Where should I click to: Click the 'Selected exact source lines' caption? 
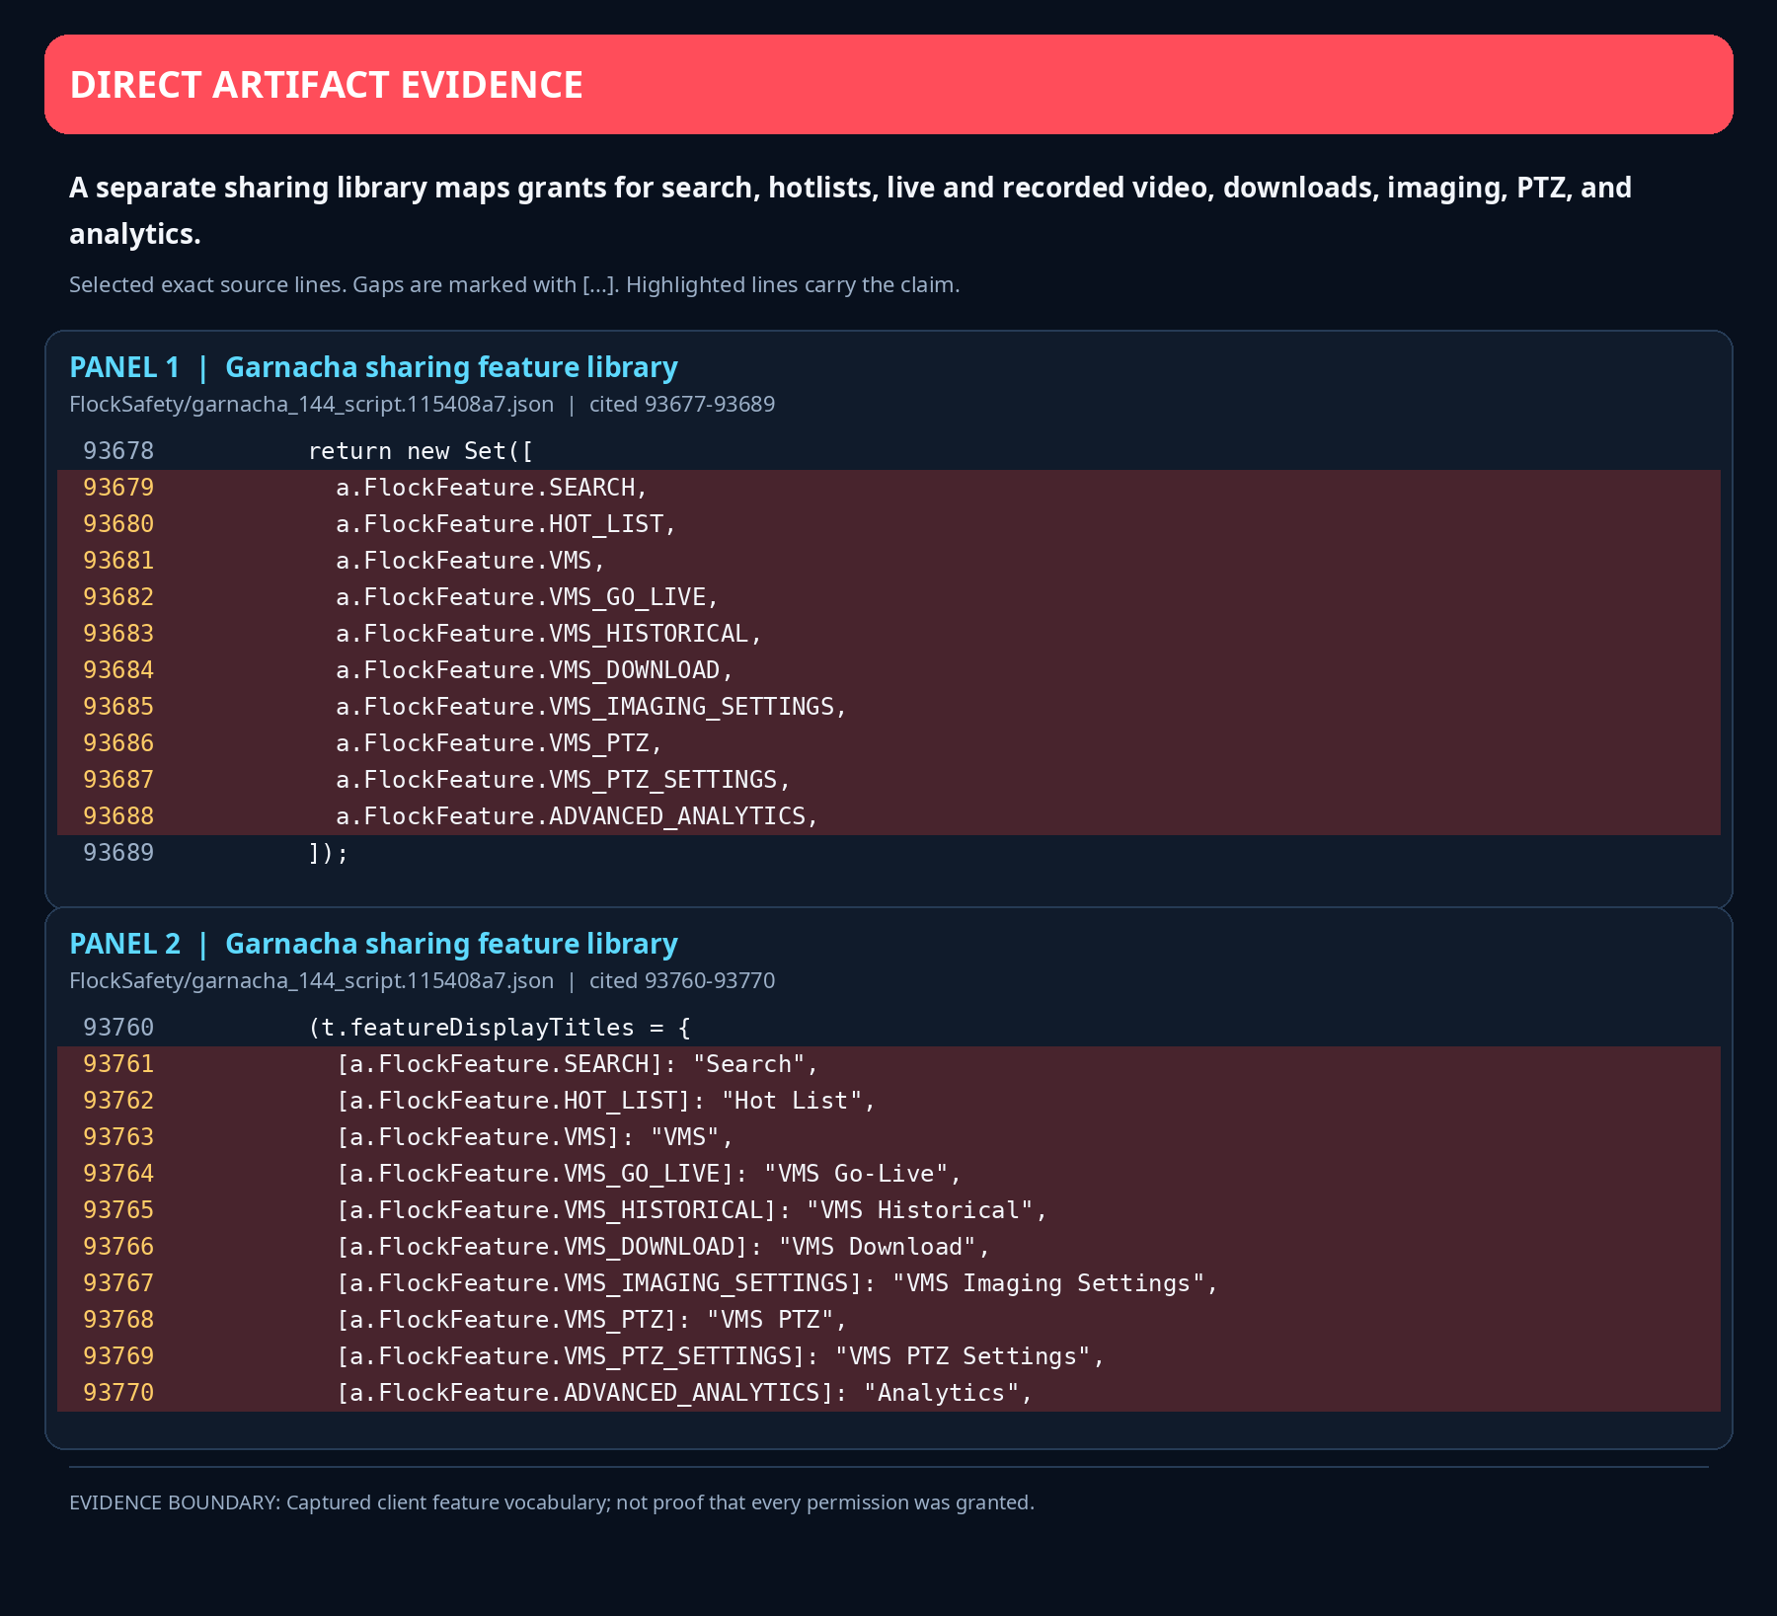[x=514, y=285]
